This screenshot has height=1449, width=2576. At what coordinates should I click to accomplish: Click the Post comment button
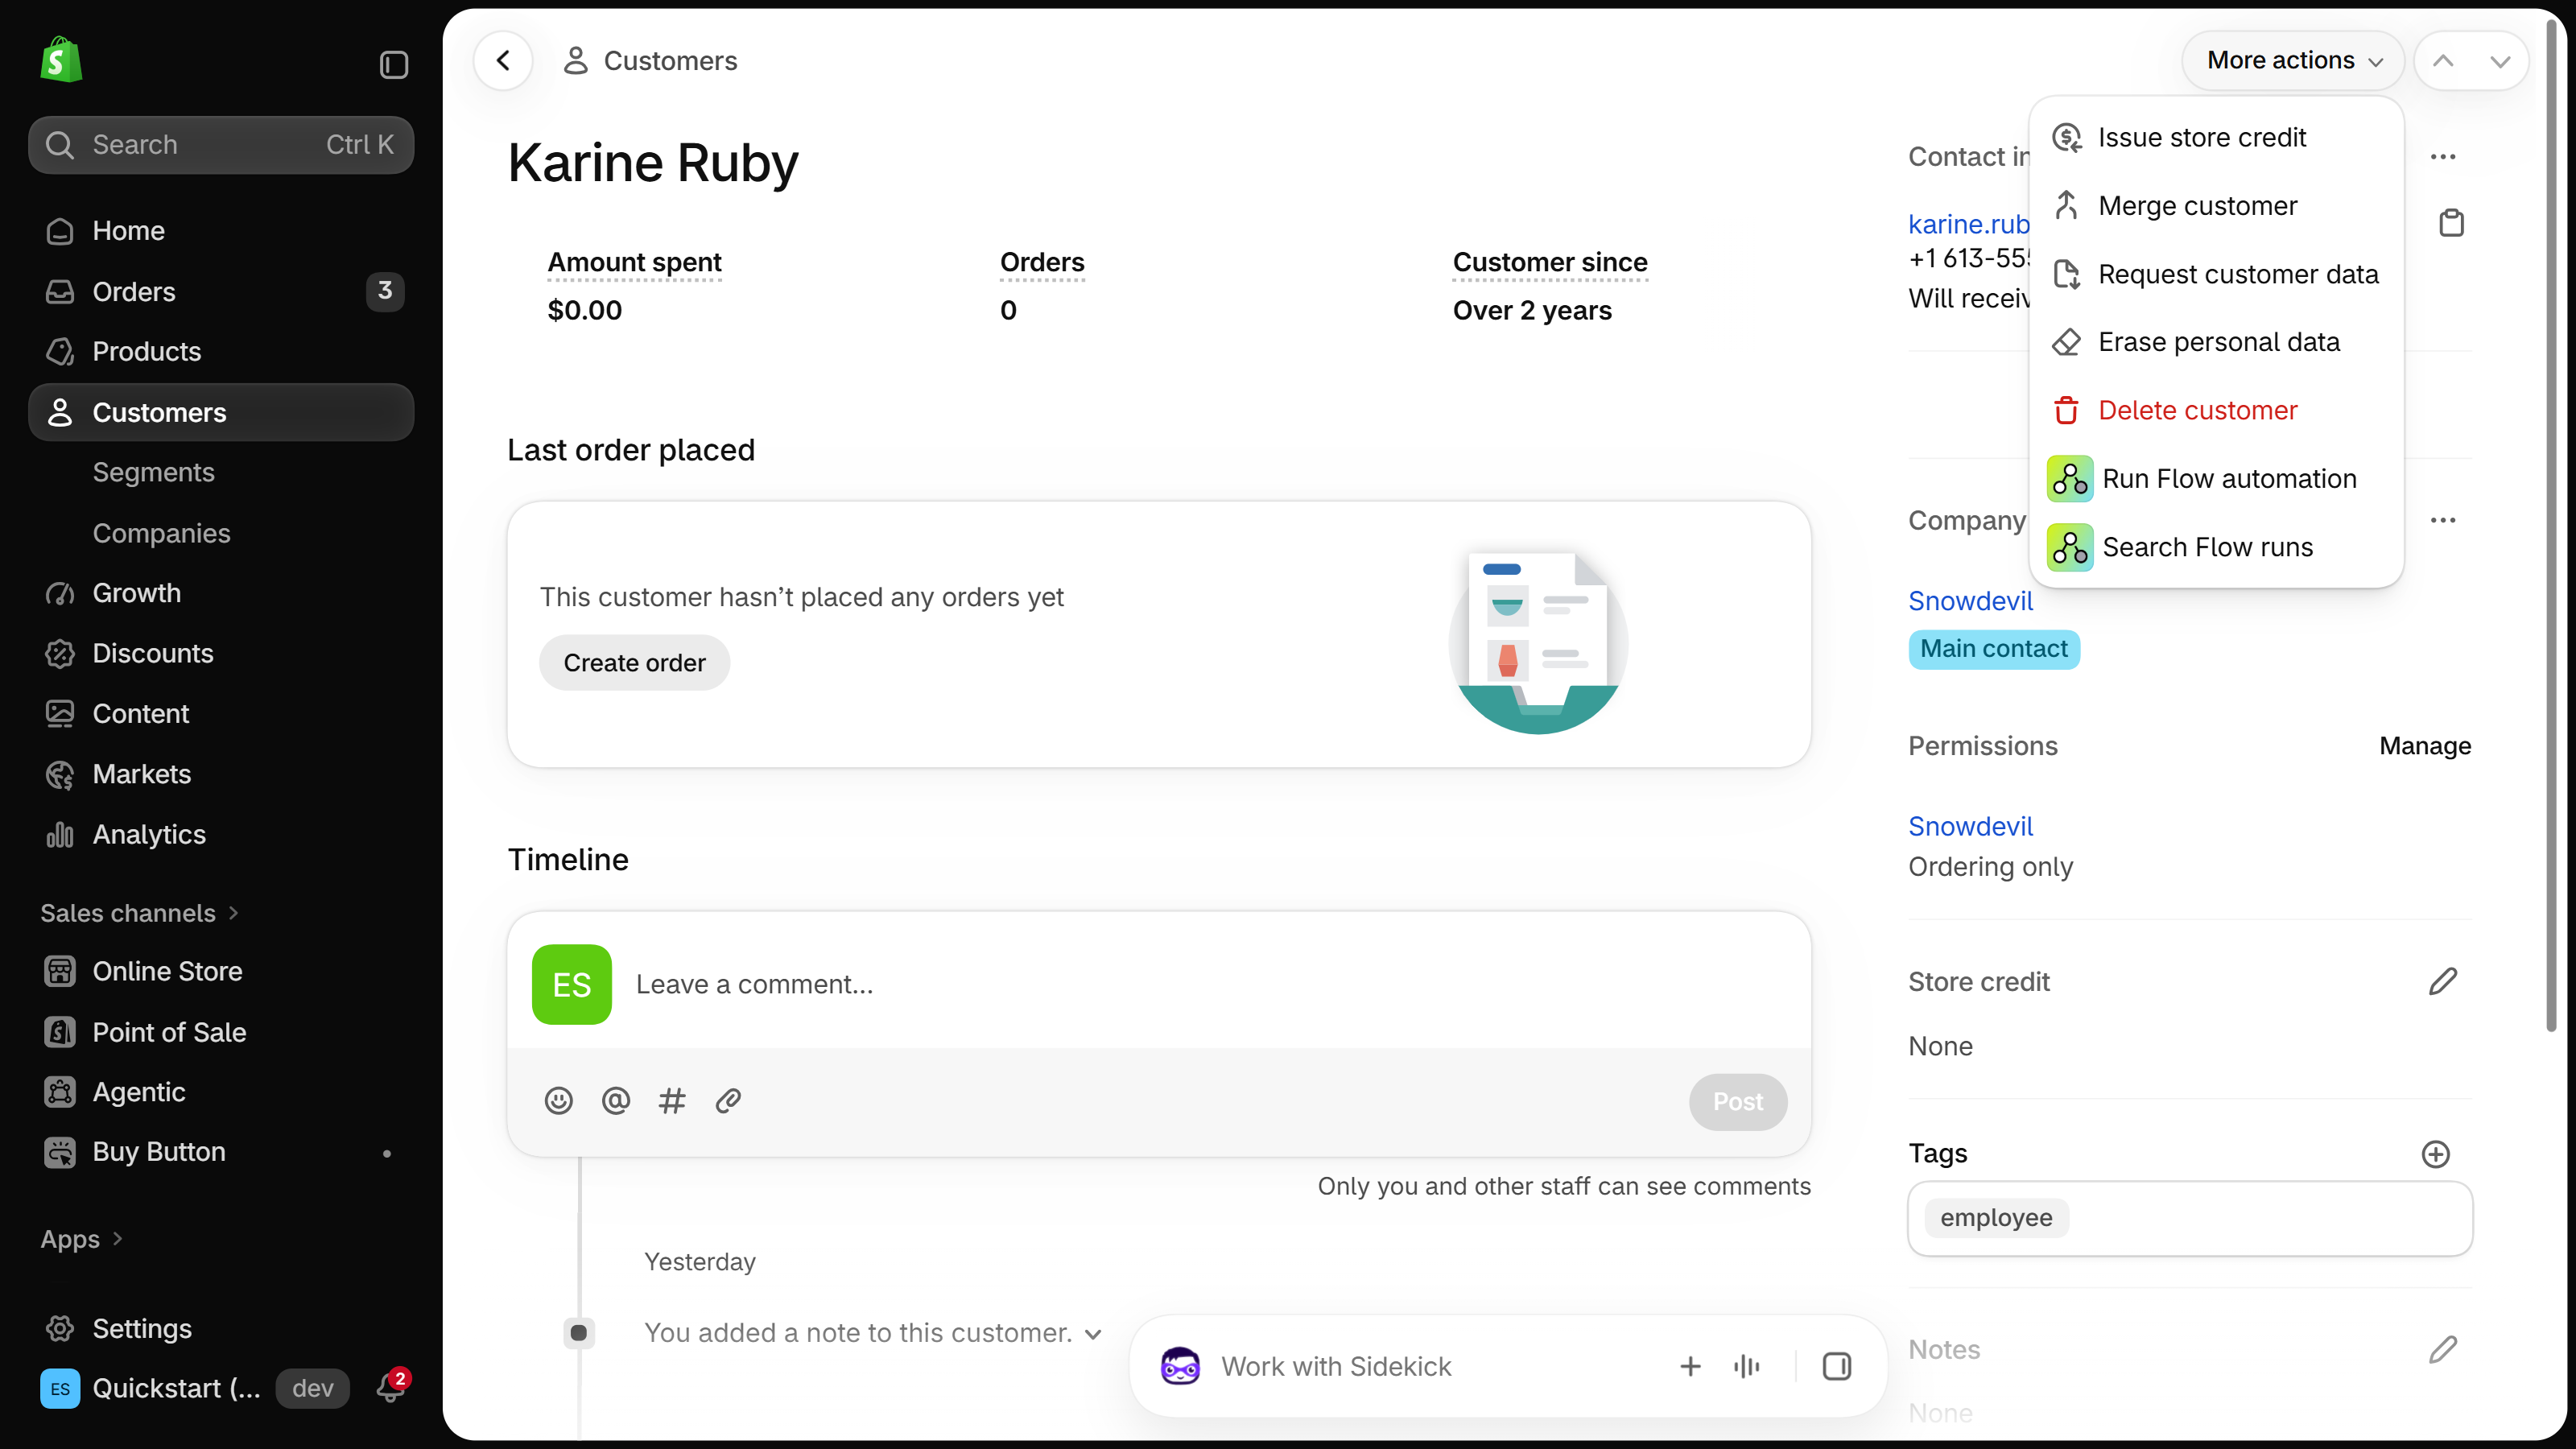(1738, 1101)
